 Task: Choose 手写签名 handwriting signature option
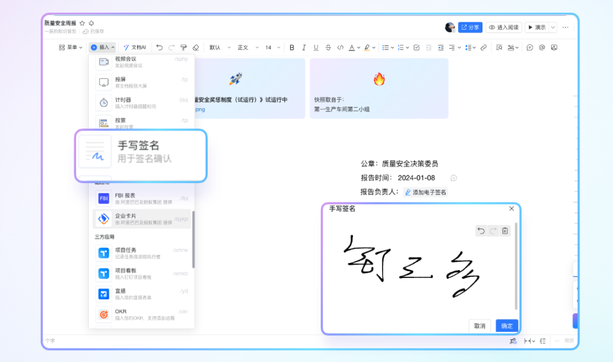141,156
